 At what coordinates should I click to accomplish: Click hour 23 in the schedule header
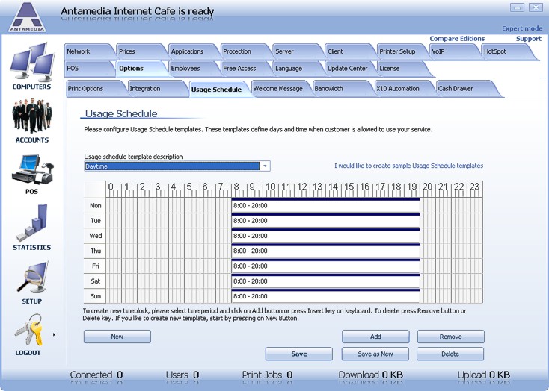click(x=475, y=187)
